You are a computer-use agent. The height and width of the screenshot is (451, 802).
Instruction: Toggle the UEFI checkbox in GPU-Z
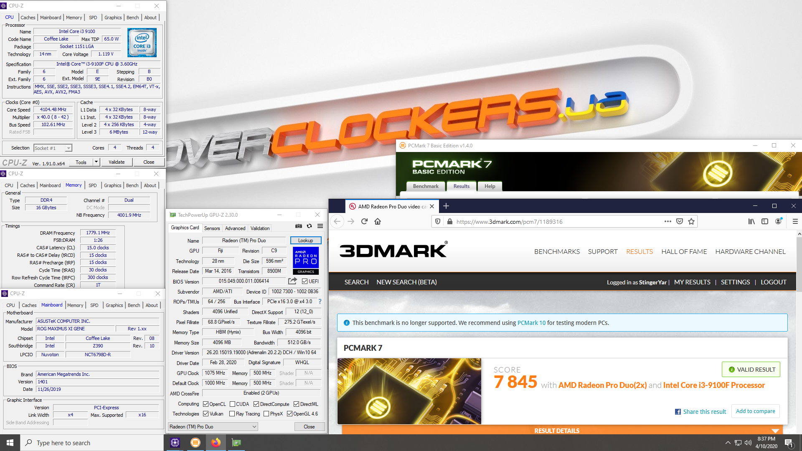pos(305,281)
